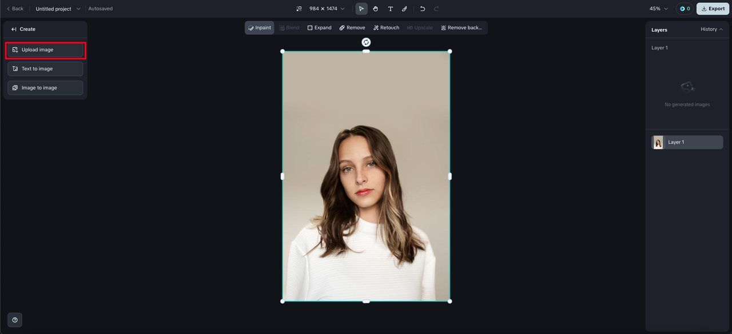Select the Retouch tool
Image resolution: width=732 pixels, height=334 pixels.
pyautogui.click(x=386, y=27)
